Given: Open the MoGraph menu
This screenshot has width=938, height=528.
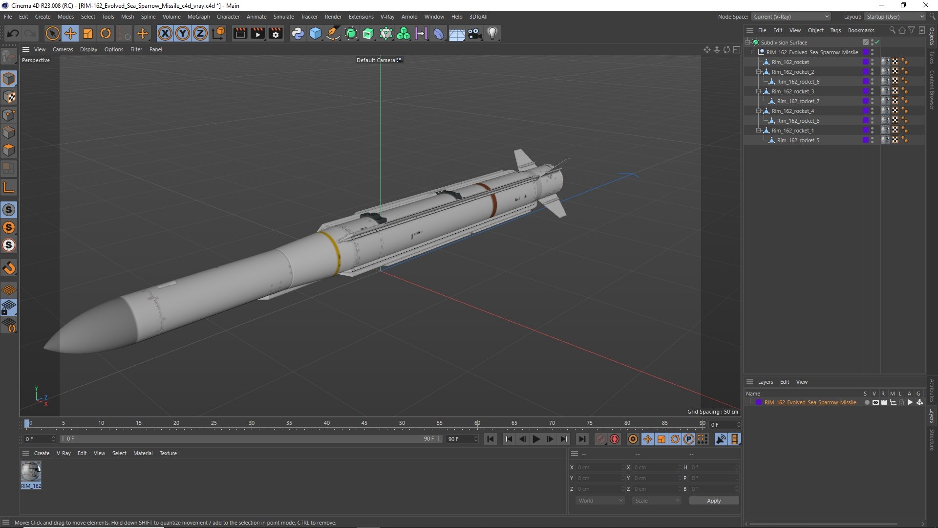Looking at the screenshot, I should (x=198, y=17).
